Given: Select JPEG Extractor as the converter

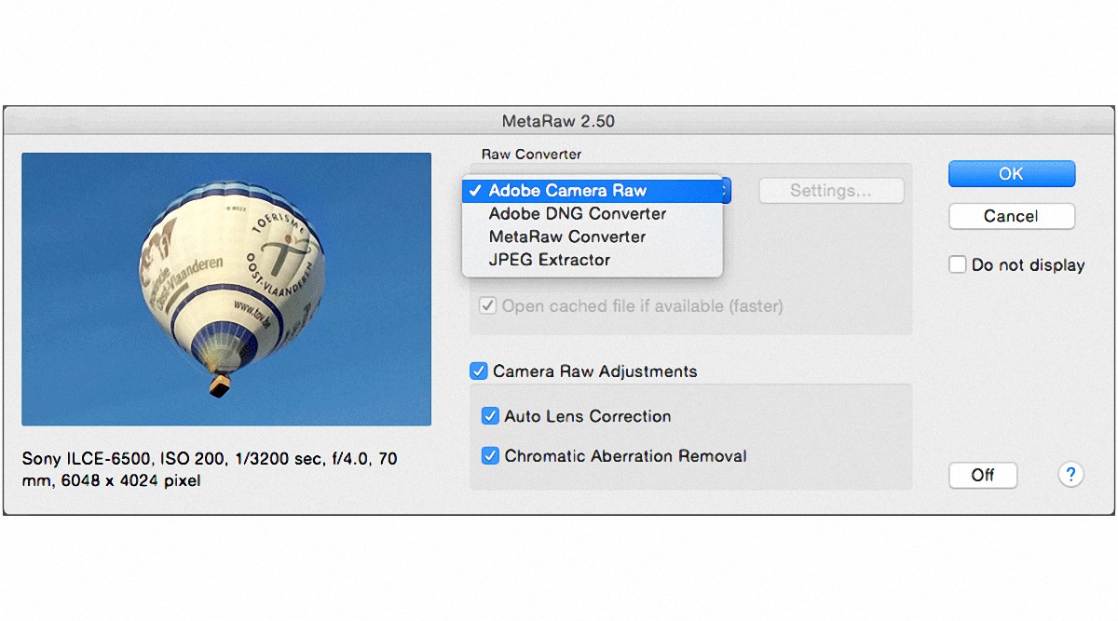Looking at the screenshot, I should [549, 261].
